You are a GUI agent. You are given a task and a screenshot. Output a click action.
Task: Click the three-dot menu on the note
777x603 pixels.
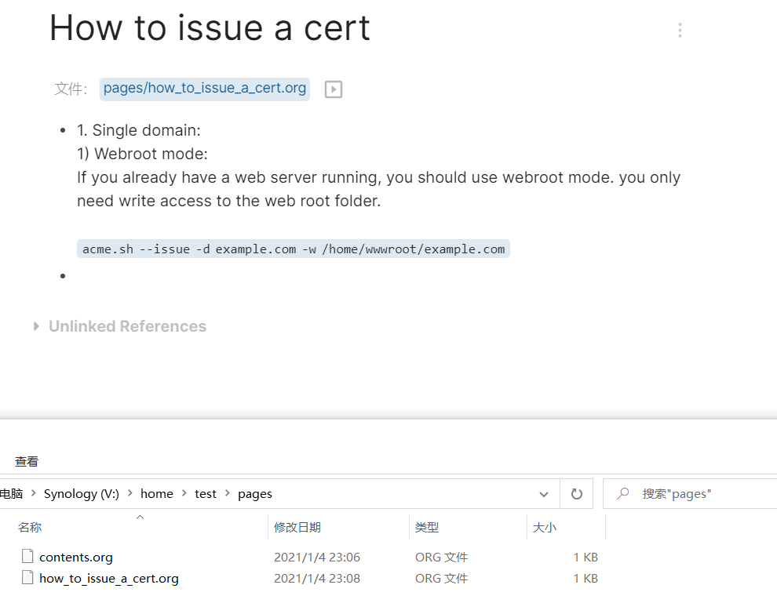pos(680,30)
